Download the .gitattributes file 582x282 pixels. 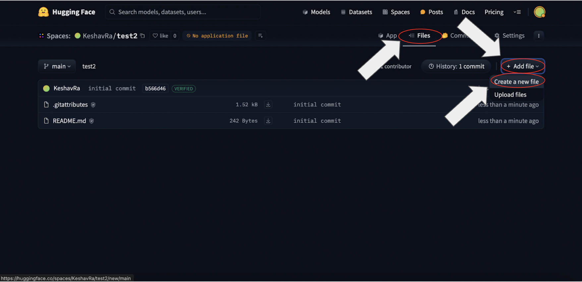click(268, 105)
